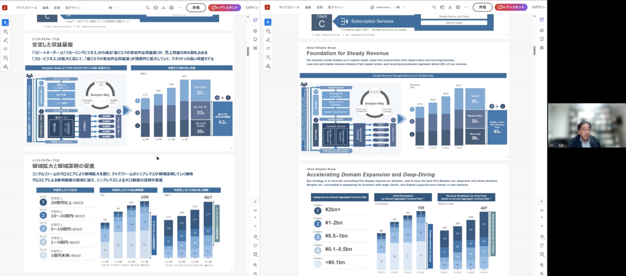Open Acrobat home logo in left window
The image size is (626, 276).
click(x=5, y=7)
